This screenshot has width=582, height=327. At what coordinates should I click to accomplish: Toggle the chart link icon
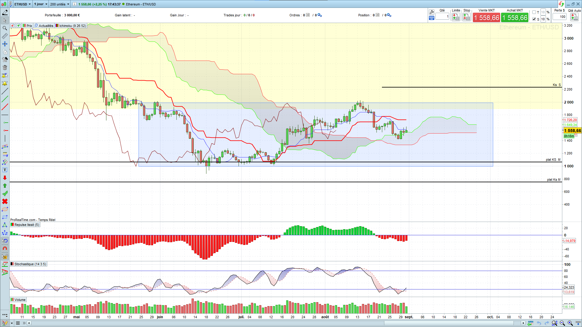point(10,4)
